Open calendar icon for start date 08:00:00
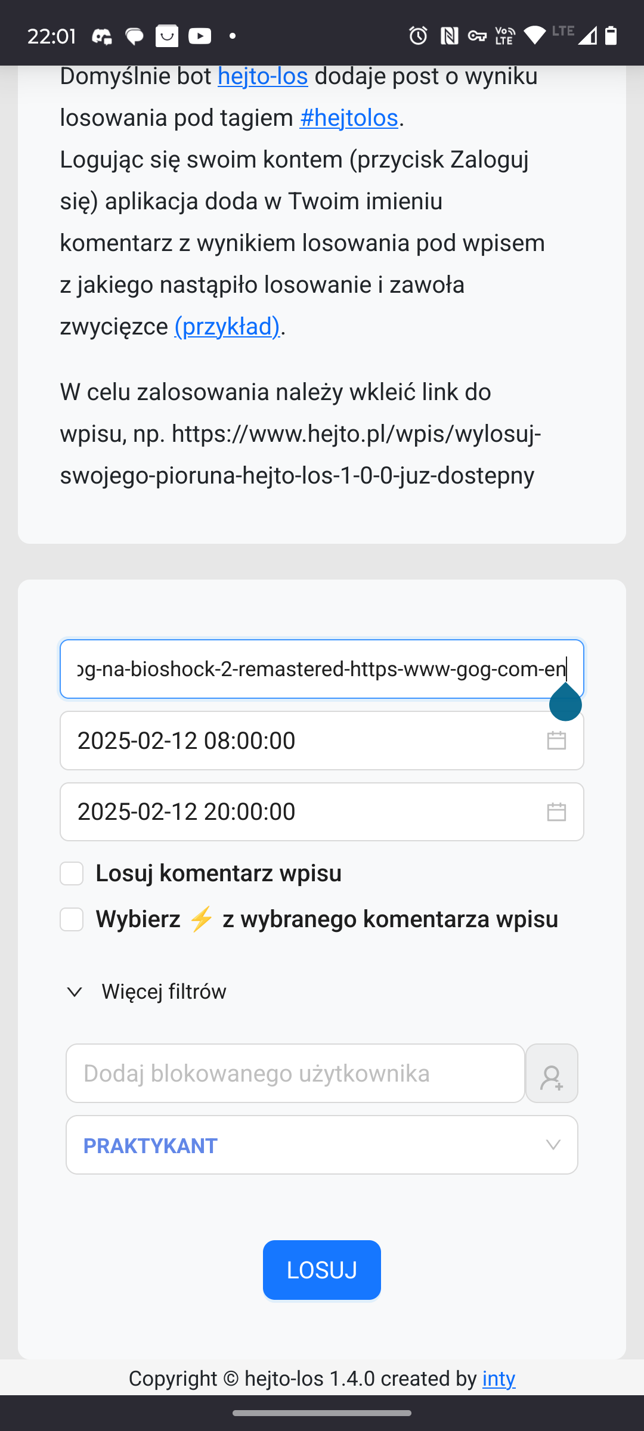Image resolution: width=644 pixels, height=1431 pixels. pyautogui.click(x=556, y=741)
